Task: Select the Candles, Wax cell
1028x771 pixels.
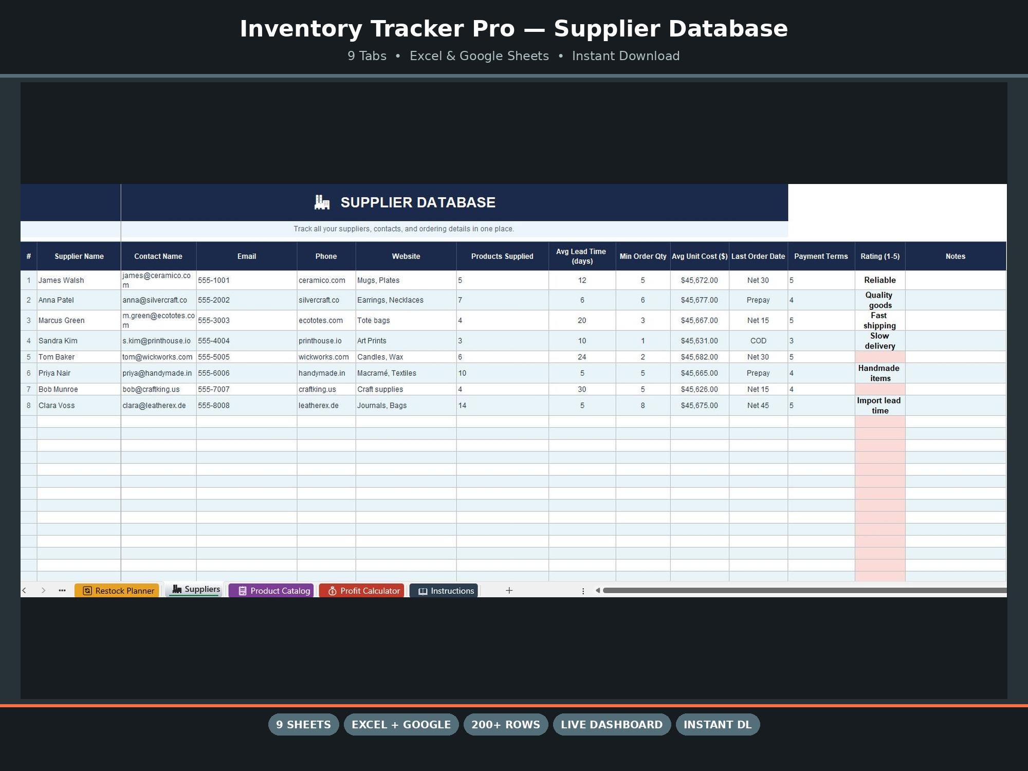Action: point(406,357)
